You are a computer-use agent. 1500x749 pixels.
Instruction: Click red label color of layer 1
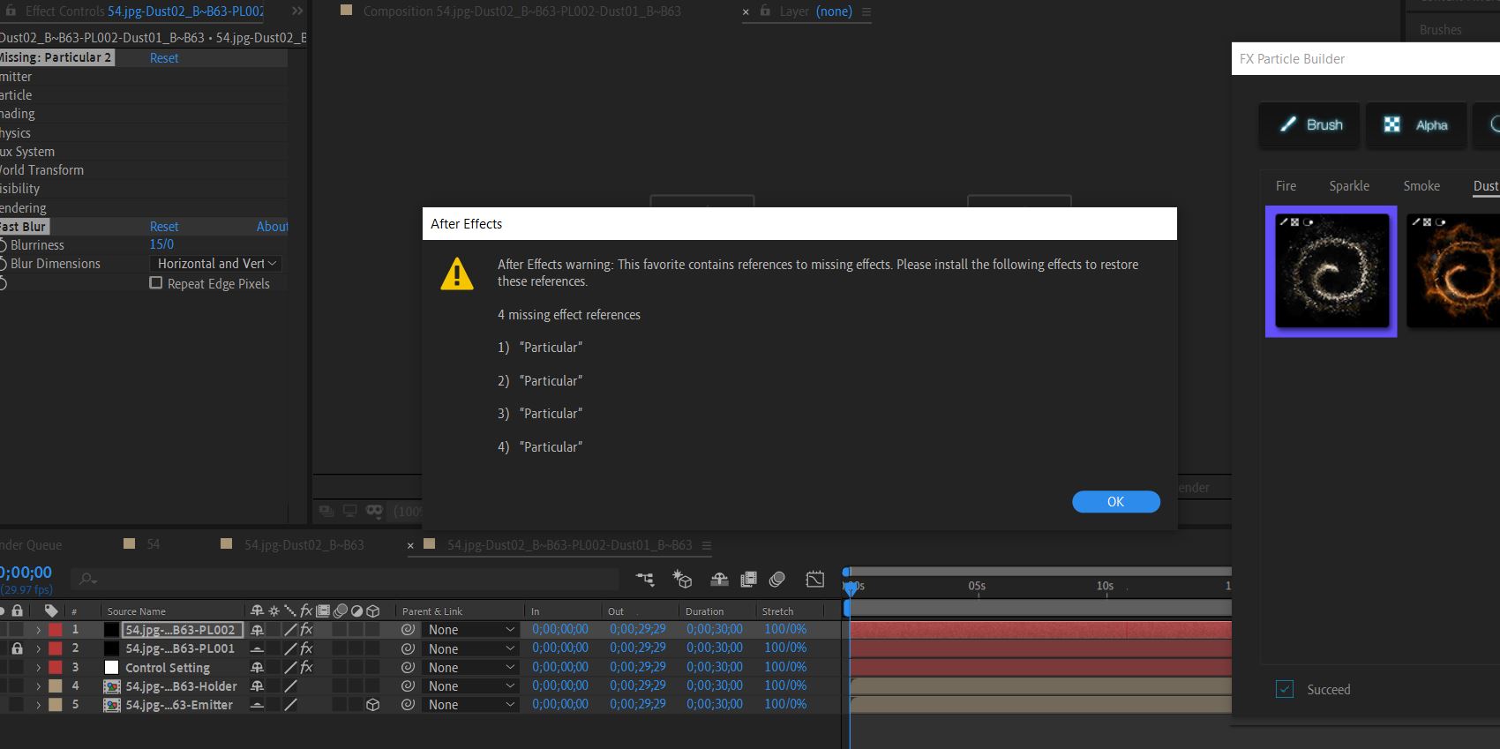point(55,630)
